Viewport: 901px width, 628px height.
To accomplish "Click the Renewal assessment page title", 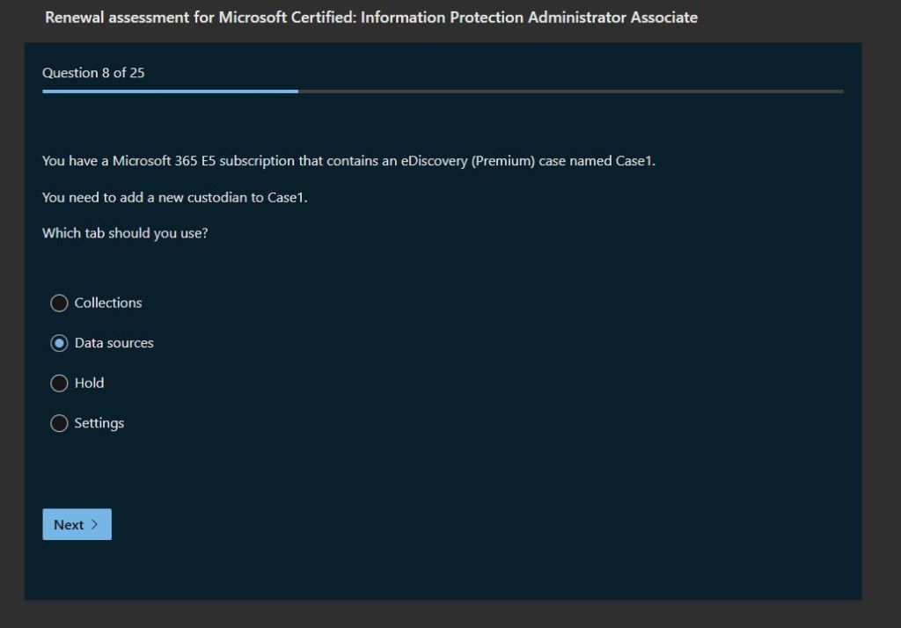I will pyautogui.click(x=370, y=18).
